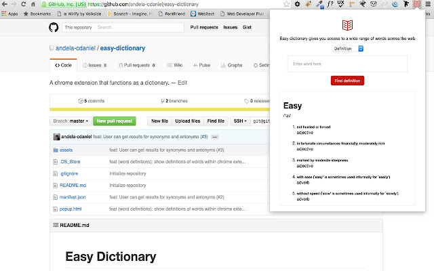
Task: Open the Web Developer Plus bookmark
Action: 242,14
